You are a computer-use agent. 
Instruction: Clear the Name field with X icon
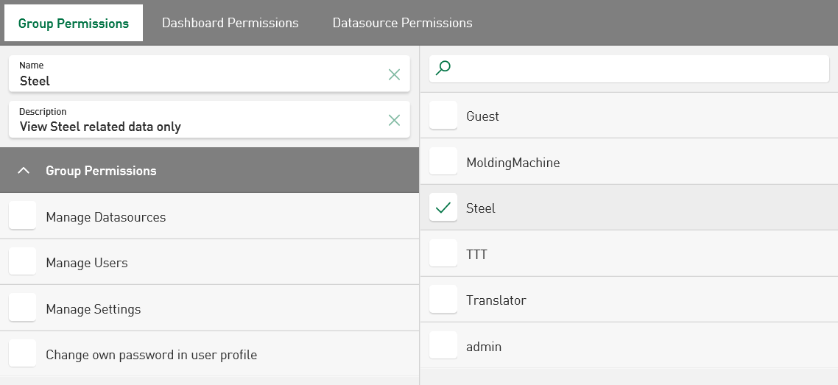coord(394,74)
